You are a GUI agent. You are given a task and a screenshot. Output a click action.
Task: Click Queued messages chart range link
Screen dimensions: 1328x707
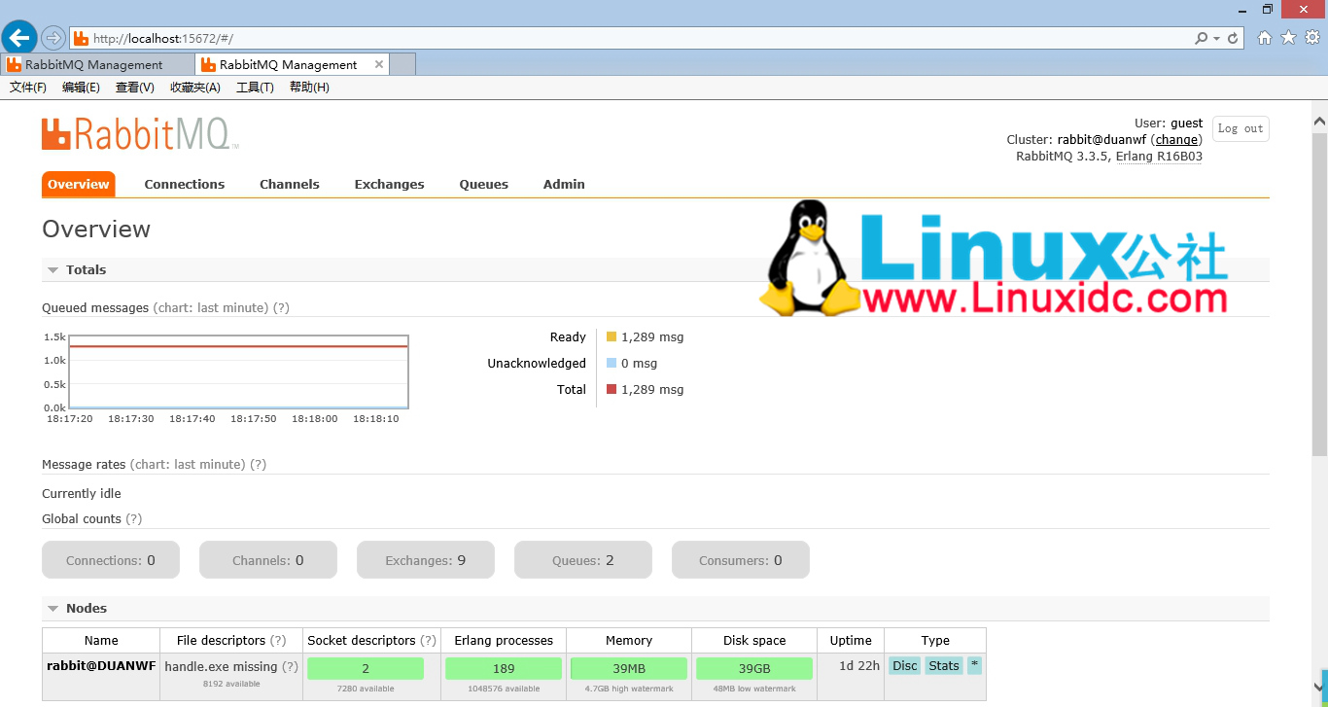pyautogui.click(x=210, y=307)
